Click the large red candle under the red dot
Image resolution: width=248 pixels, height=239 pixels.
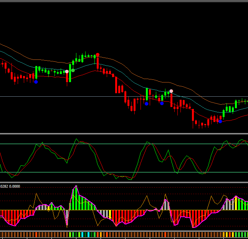coord(98,63)
